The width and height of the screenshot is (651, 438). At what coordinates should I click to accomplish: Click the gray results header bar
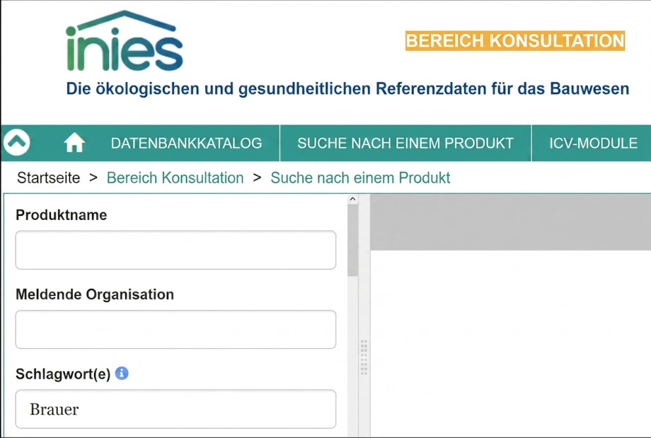(x=510, y=222)
